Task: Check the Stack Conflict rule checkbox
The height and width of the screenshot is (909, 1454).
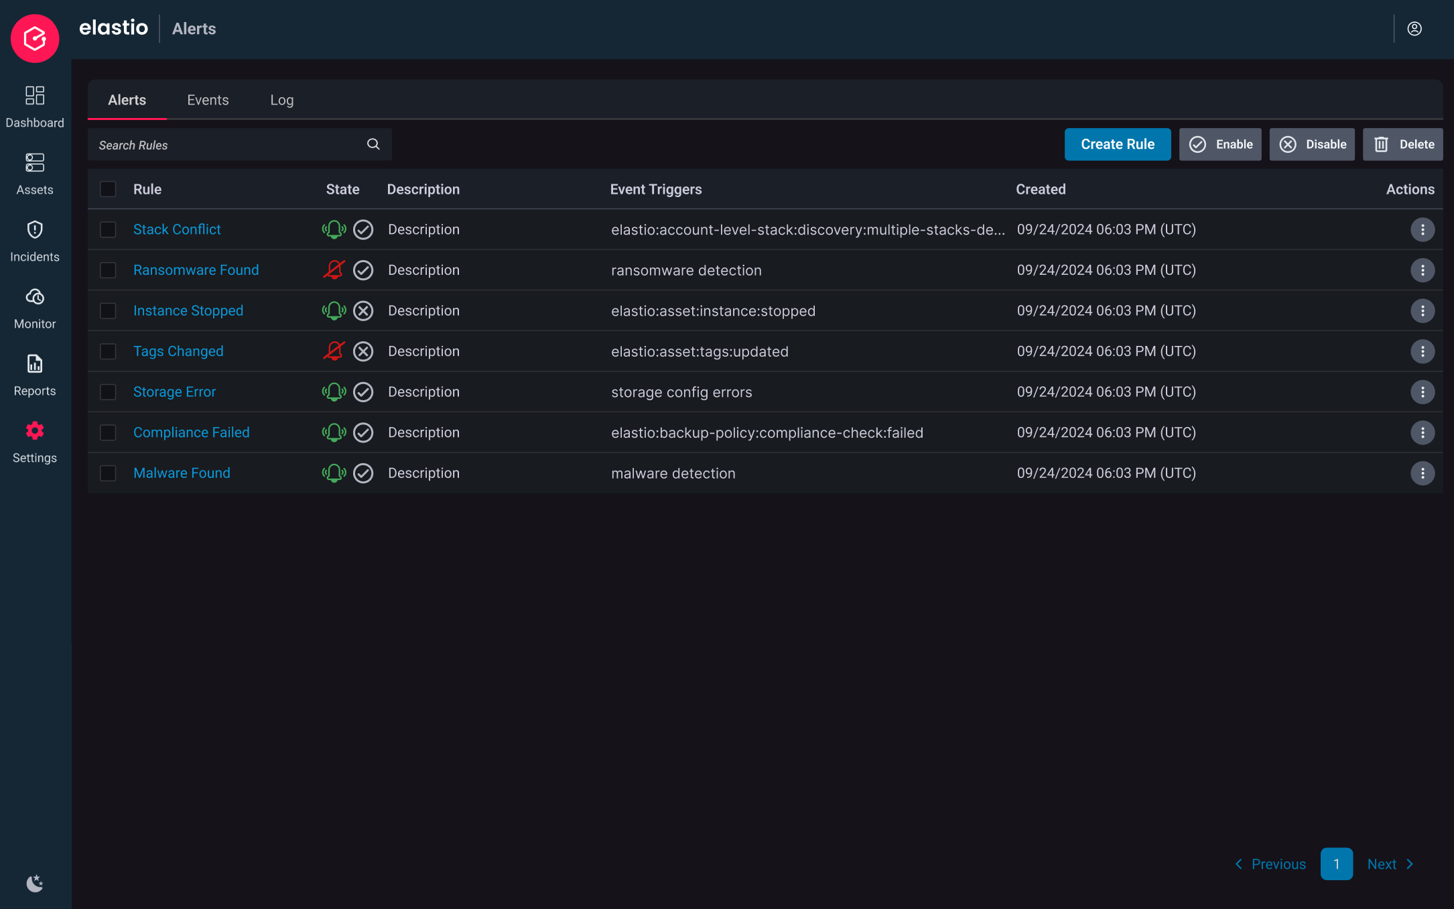Action: [x=108, y=230]
